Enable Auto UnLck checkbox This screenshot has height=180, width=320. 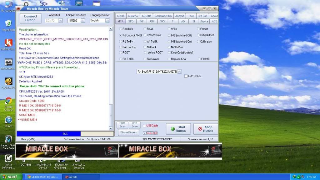pyautogui.click(x=186, y=76)
